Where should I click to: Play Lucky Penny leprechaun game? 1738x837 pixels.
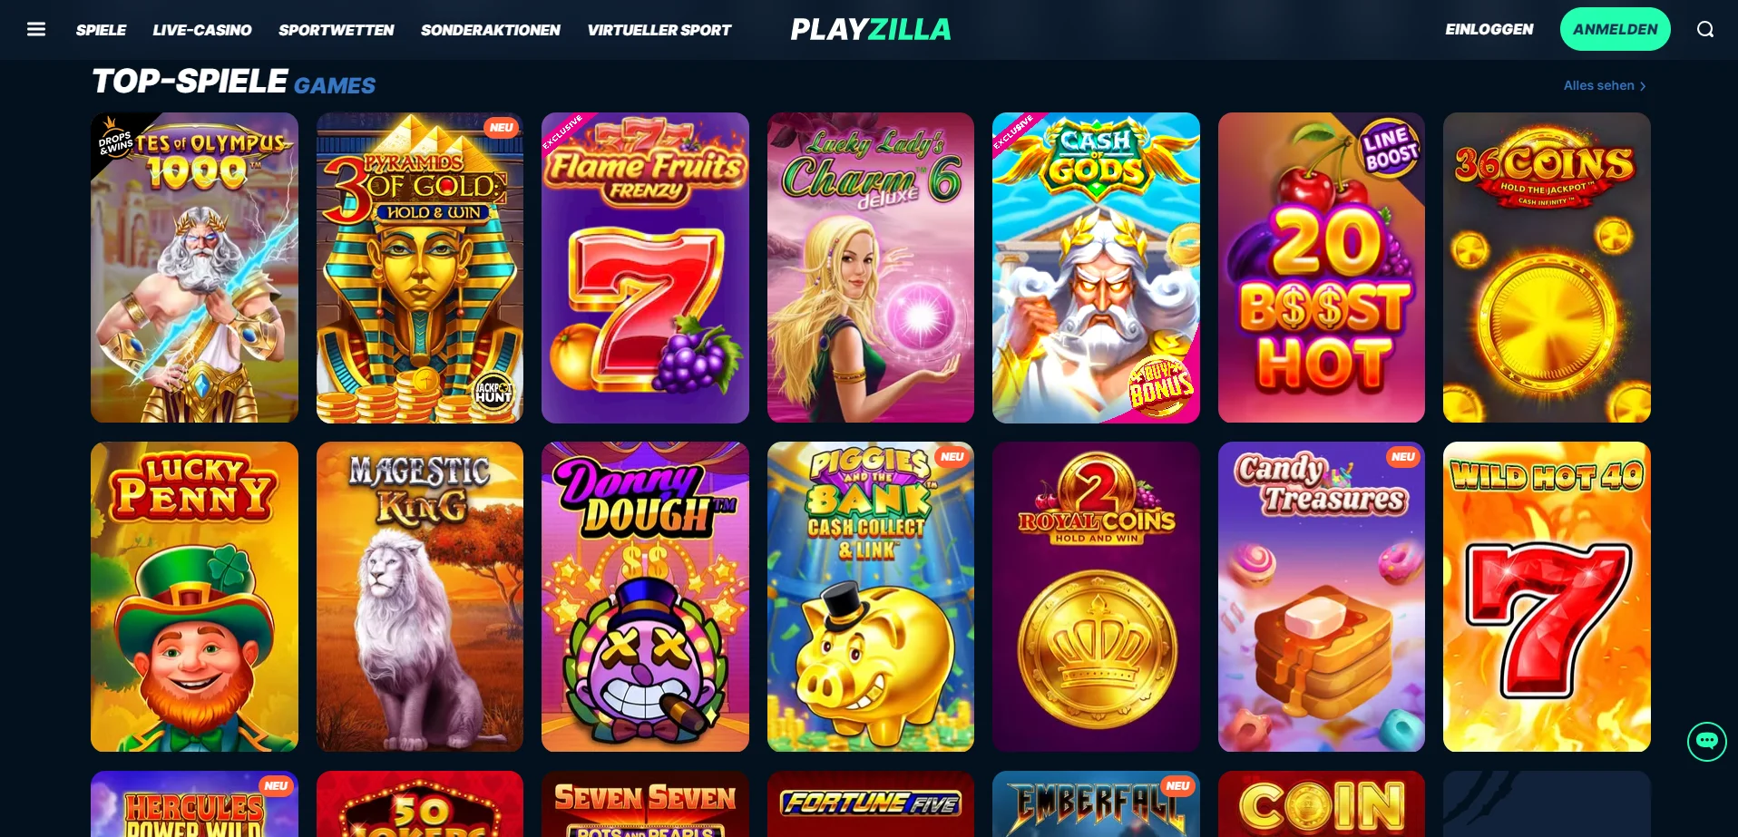pyautogui.click(x=194, y=597)
